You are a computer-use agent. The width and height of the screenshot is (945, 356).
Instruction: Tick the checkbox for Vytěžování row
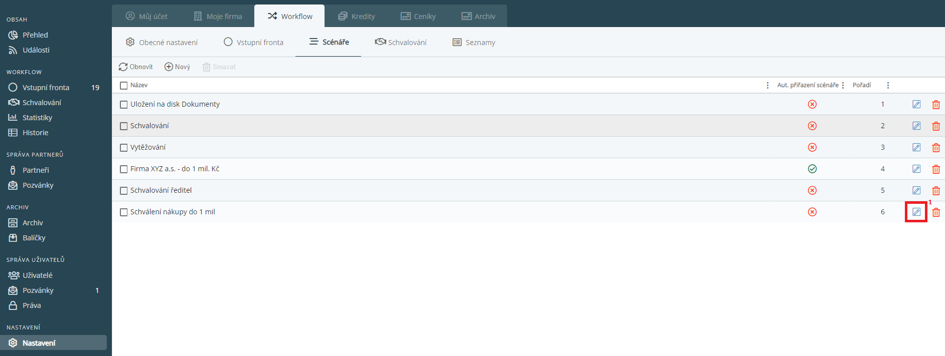(124, 148)
